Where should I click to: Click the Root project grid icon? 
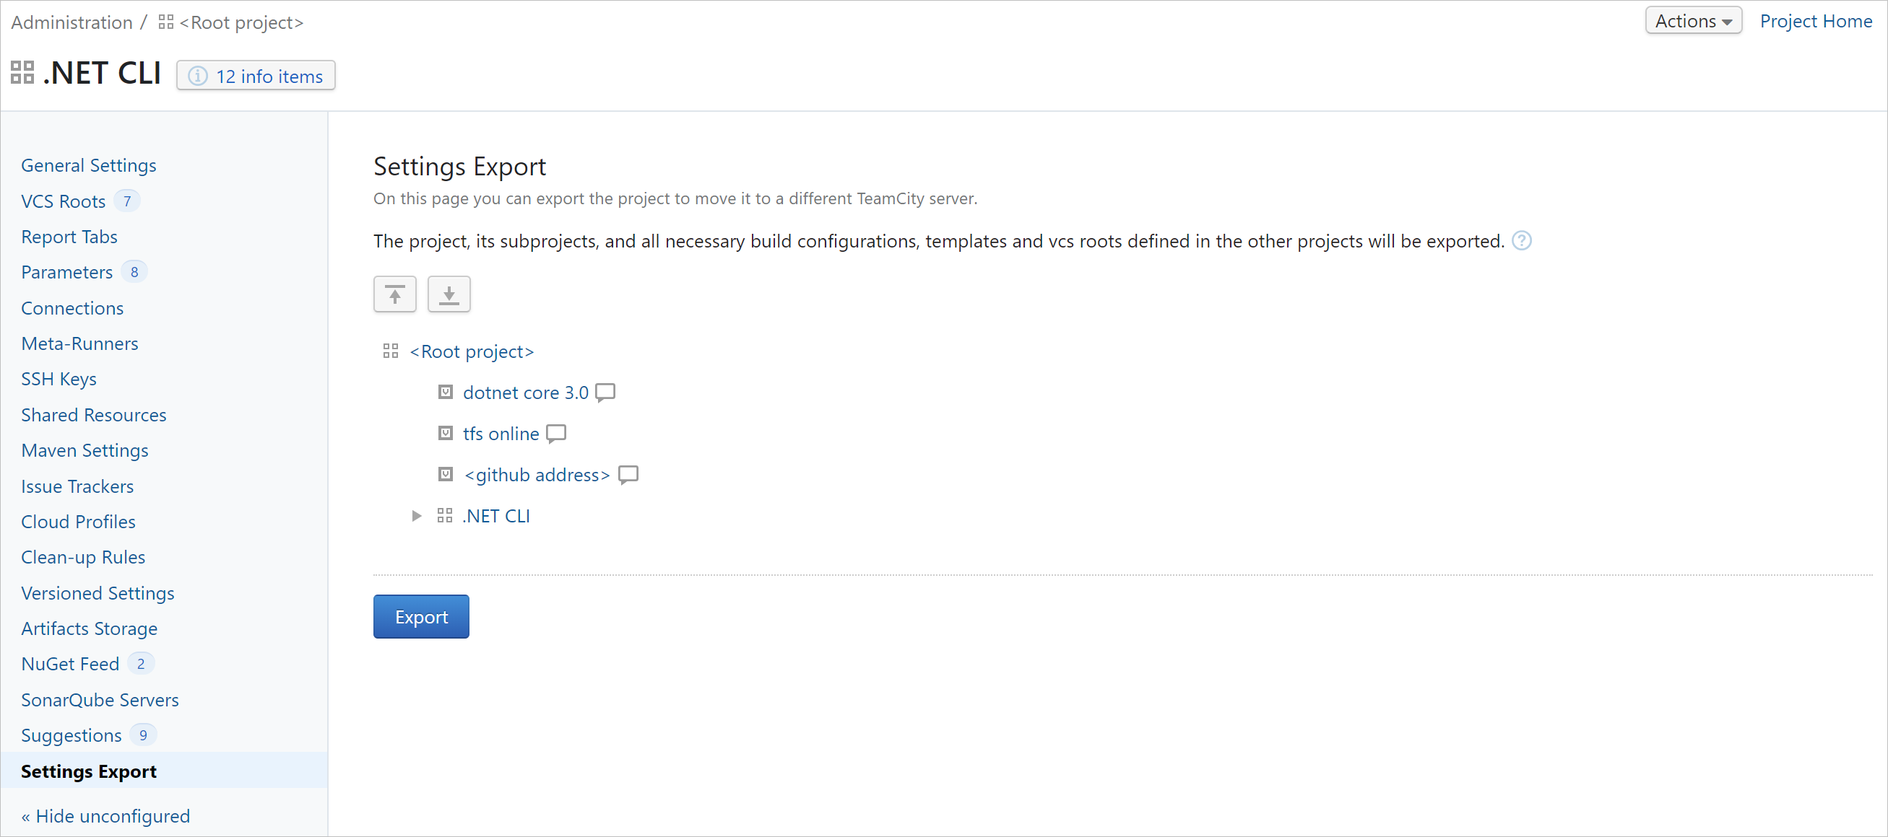(x=390, y=351)
